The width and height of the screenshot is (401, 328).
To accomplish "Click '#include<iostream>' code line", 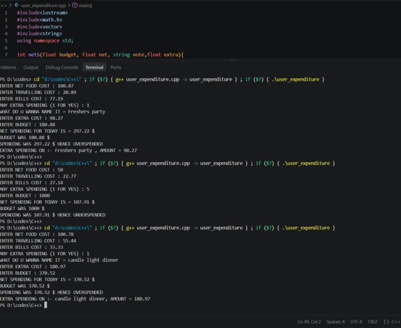I will pos(42,13).
